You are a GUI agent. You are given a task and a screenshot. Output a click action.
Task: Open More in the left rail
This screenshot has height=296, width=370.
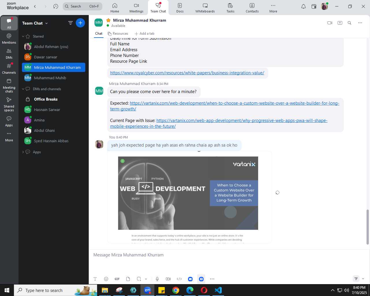(9, 136)
